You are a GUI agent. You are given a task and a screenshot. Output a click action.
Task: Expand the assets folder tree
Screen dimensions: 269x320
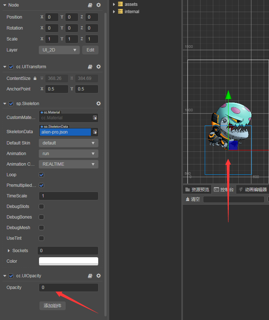pos(114,4)
